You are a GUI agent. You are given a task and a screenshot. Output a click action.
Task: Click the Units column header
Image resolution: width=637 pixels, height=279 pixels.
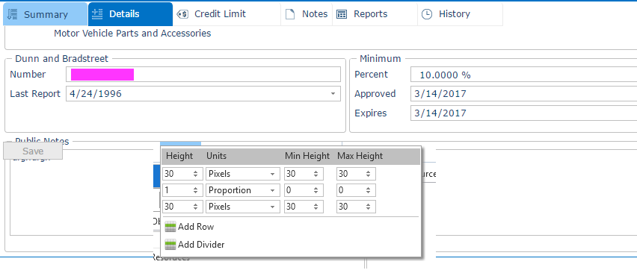pos(217,156)
